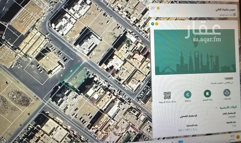Click the Riyadh skyline banner image in the panel
This screenshot has width=241, height=143.
195,52
